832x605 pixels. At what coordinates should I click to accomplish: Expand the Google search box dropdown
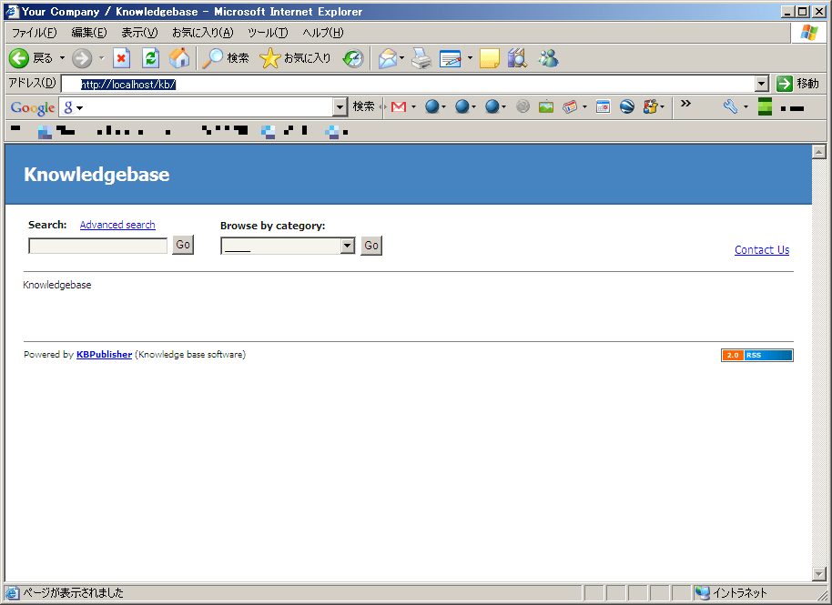tap(340, 107)
